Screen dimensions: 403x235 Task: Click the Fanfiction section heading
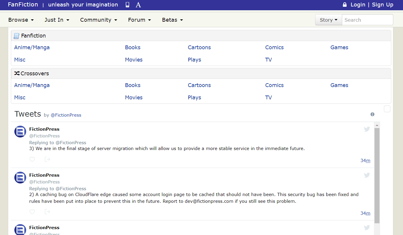pyautogui.click(x=33, y=36)
